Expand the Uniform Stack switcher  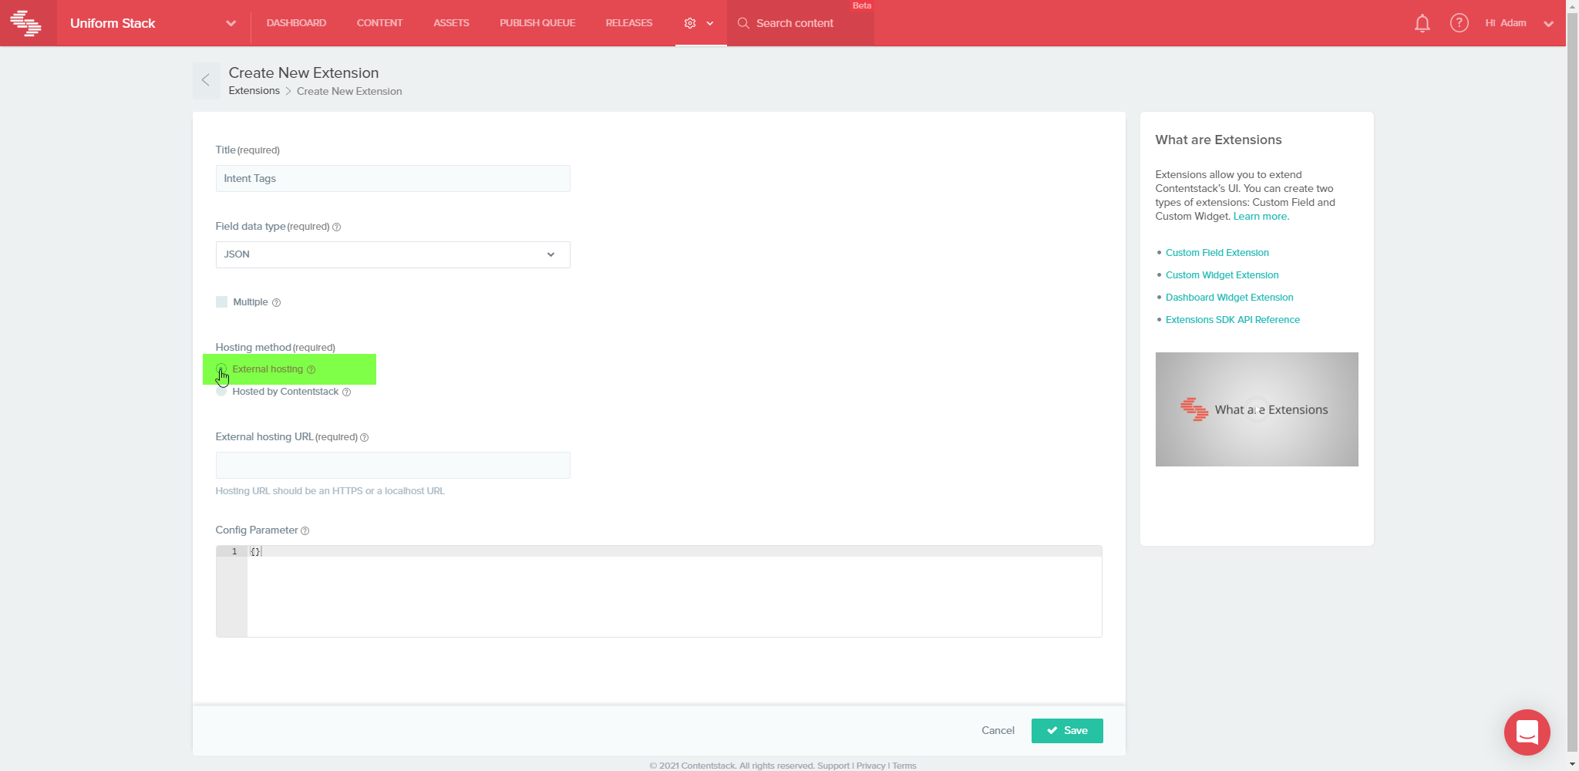click(231, 23)
